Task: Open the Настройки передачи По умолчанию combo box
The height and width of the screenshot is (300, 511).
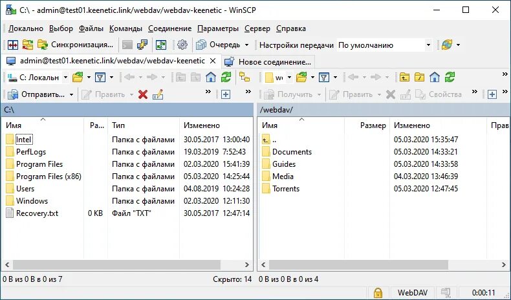Action: tap(384, 45)
